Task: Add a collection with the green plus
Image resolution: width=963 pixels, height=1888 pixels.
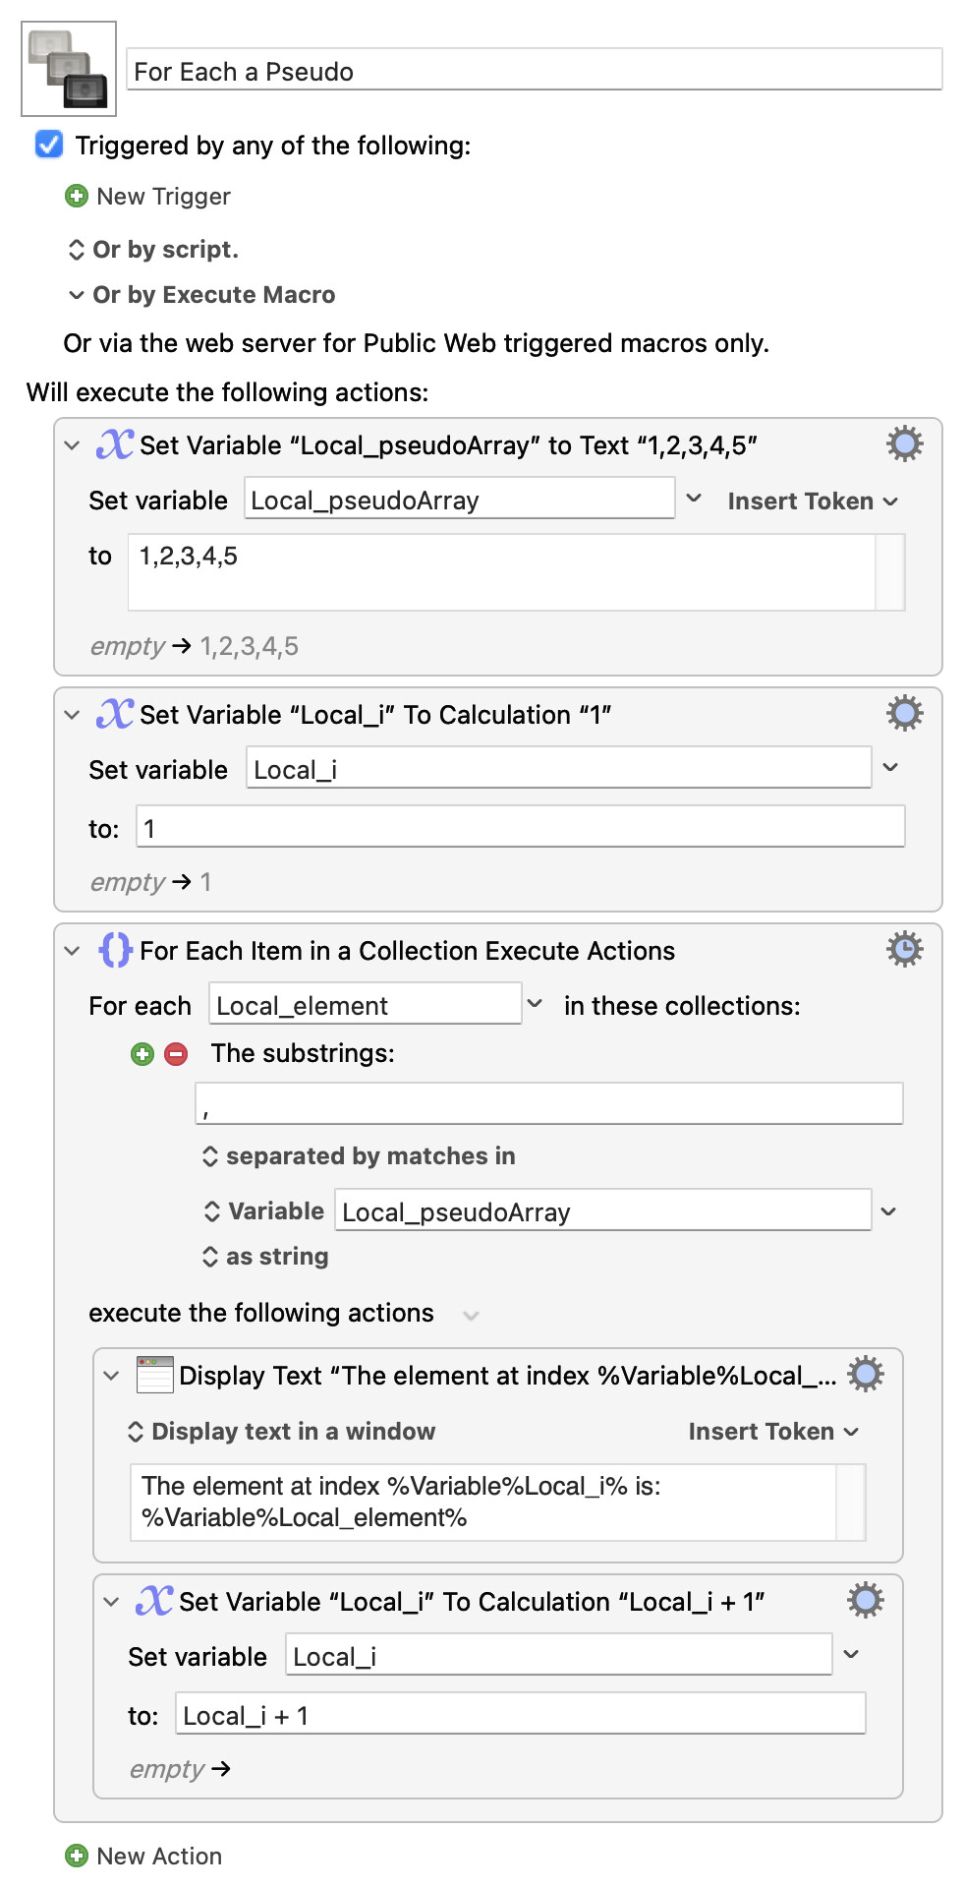Action: pyautogui.click(x=142, y=1054)
